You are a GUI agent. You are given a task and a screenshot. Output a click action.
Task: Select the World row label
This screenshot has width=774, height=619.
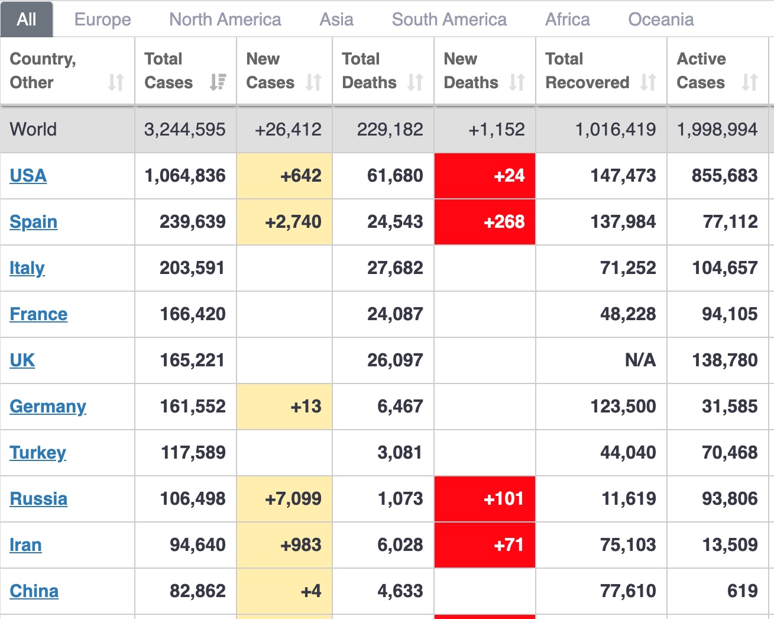coord(33,130)
